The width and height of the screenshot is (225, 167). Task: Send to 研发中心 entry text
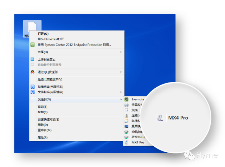[x=137, y=137]
